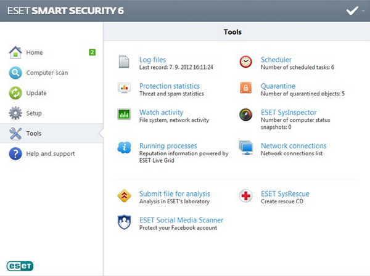Image resolution: width=370 pixels, height=276 pixels.
Task: Click 'Network connections list' text
Action: tap(292, 153)
